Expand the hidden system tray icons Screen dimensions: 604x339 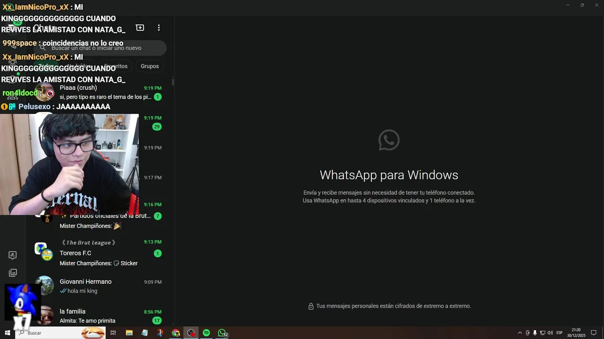tap(520, 333)
